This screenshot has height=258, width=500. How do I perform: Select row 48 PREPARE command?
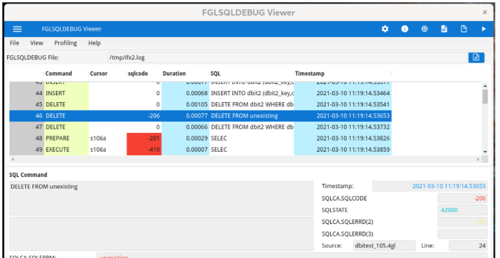click(x=200, y=138)
